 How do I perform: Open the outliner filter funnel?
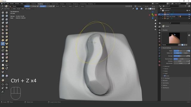(x=186, y=6)
